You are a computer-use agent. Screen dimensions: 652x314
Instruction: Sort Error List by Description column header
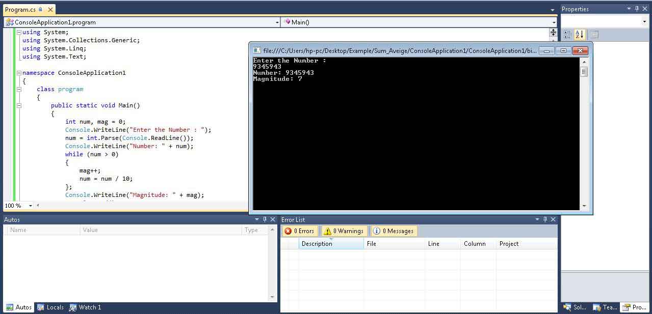point(331,244)
